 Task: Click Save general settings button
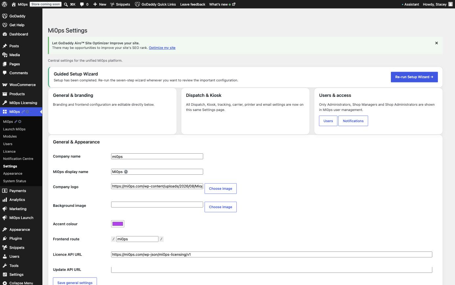click(75, 282)
